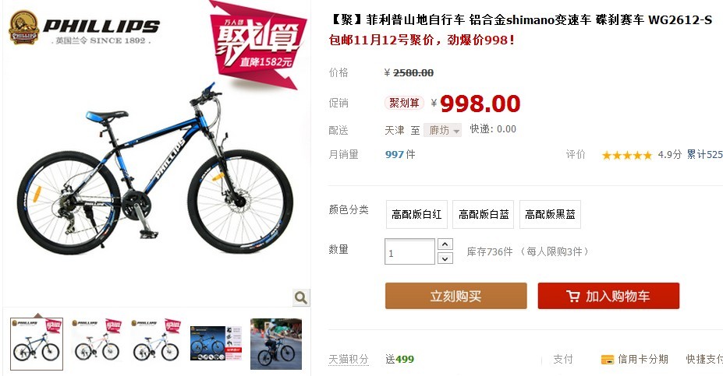This screenshot has height=376, width=723.
Task: View the white-red bike thumbnail
Action: click(x=97, y=344)
